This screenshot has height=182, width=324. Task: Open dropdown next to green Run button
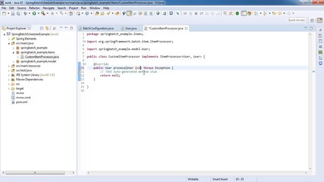pyautogui.click(x=38, y=14)
